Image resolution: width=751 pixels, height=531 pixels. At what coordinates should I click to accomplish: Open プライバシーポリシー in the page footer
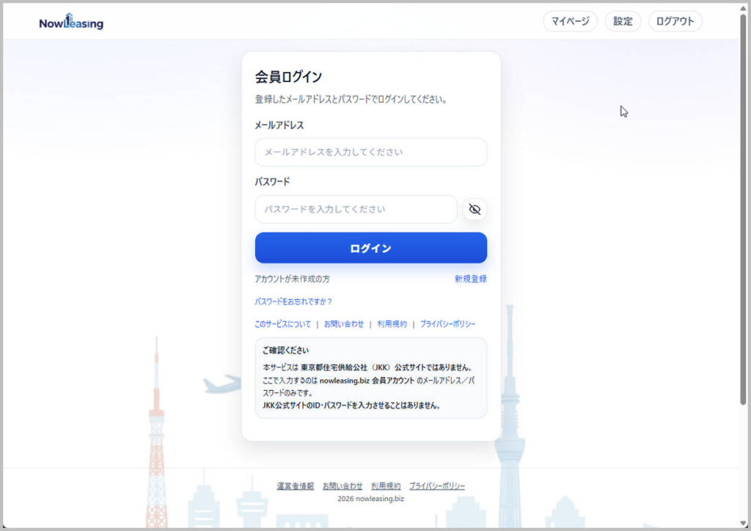point(437,486)
